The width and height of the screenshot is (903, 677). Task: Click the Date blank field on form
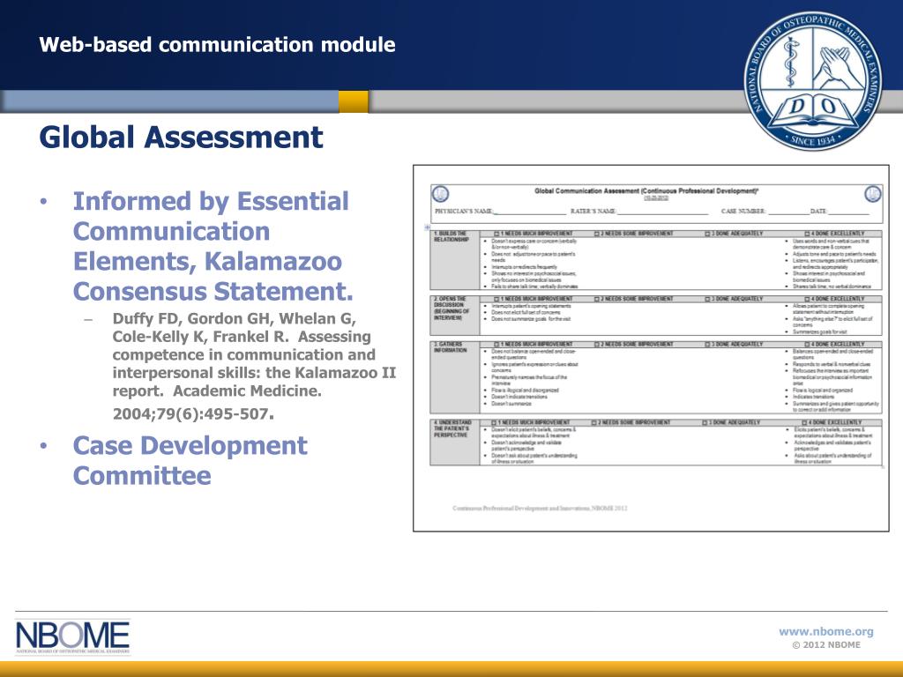(x=847, y=212)
